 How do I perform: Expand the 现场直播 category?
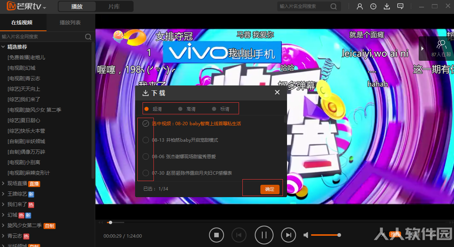click(3, 184)
